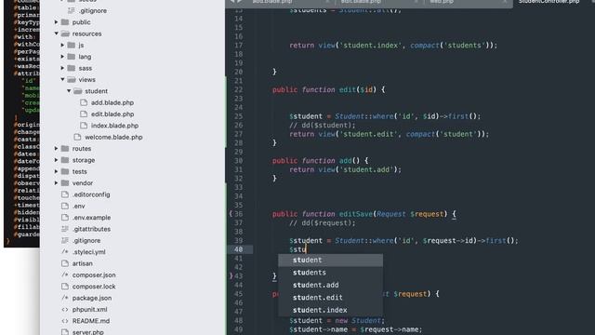Screen dimensions: 595x335
Task: Click the storage folder icon
Action: [x=65, y=160]
